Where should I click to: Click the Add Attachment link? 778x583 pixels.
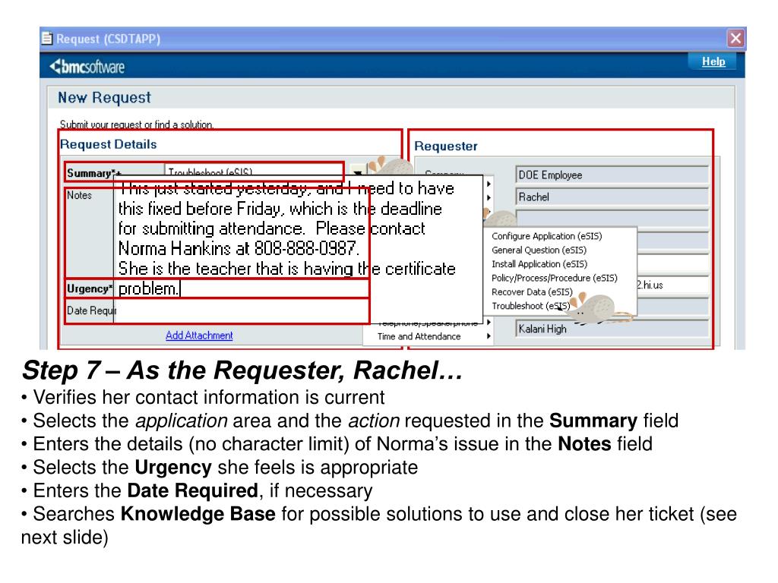199,336
